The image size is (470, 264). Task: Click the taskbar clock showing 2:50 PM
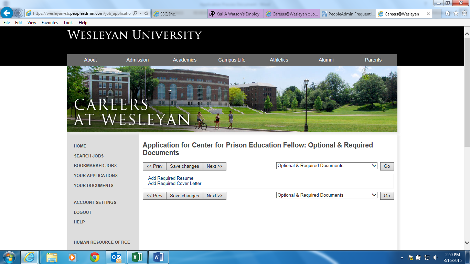(452, 257)
